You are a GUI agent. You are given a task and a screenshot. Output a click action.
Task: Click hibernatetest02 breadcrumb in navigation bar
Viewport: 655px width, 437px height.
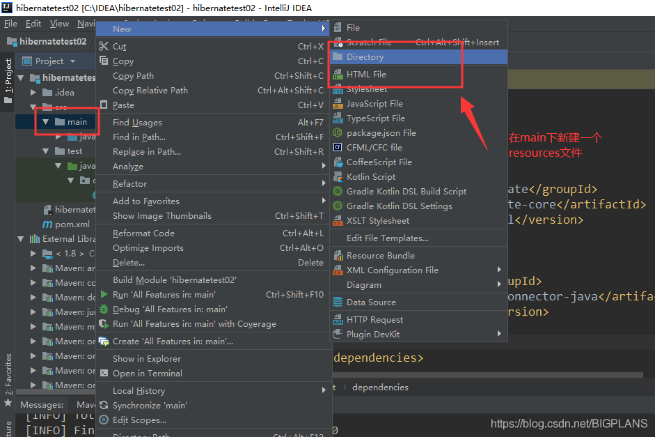point(53,41)
